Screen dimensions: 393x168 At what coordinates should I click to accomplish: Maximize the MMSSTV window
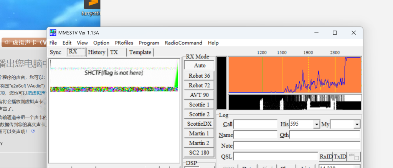(x=335, y=33)
